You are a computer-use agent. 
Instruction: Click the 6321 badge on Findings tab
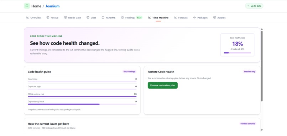pyautogui.click(x=139, y=18)
